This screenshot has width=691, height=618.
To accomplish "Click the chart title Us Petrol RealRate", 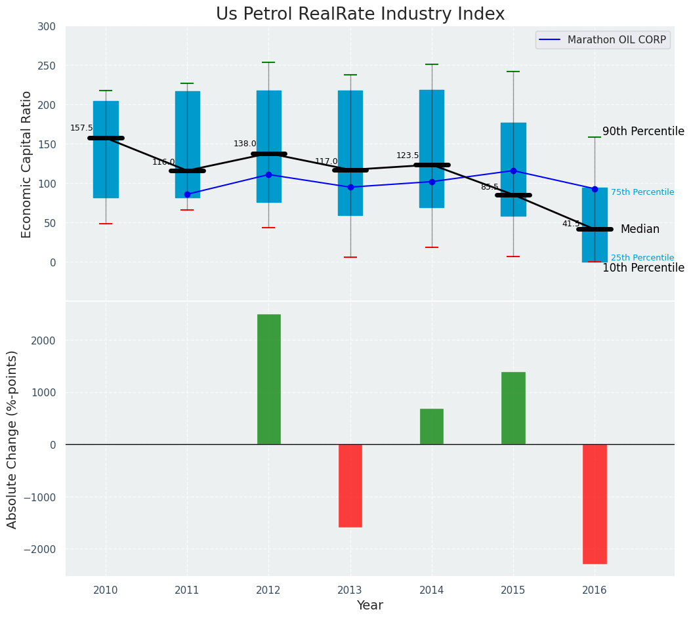I will [x=360, y=14].
